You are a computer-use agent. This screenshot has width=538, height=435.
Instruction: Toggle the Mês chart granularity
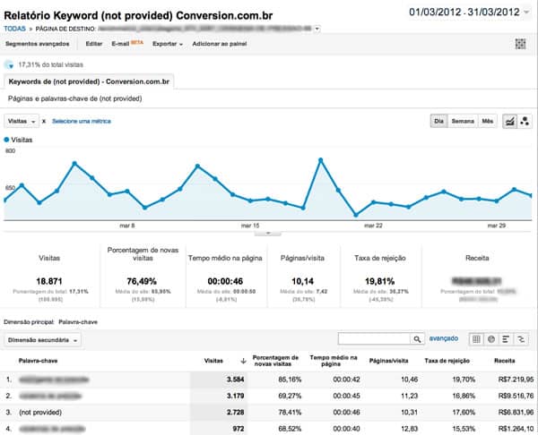coord(487,121)
